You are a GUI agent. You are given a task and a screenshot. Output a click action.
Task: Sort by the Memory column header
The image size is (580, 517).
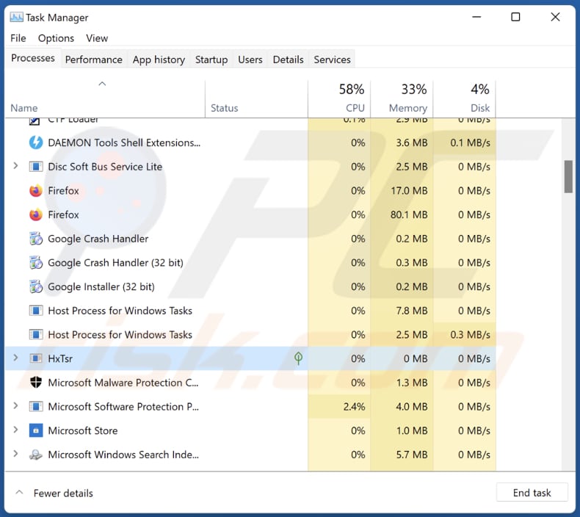tap(402, 99)
